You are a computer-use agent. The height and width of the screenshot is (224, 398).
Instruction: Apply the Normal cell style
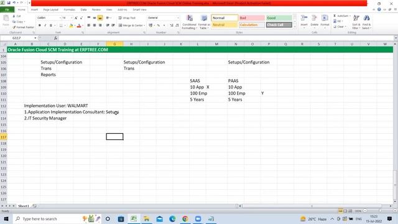click(224, 18)
